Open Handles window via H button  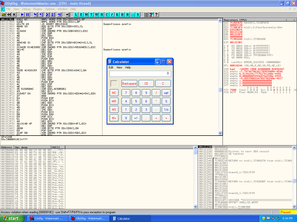click(x=102, y=15)
